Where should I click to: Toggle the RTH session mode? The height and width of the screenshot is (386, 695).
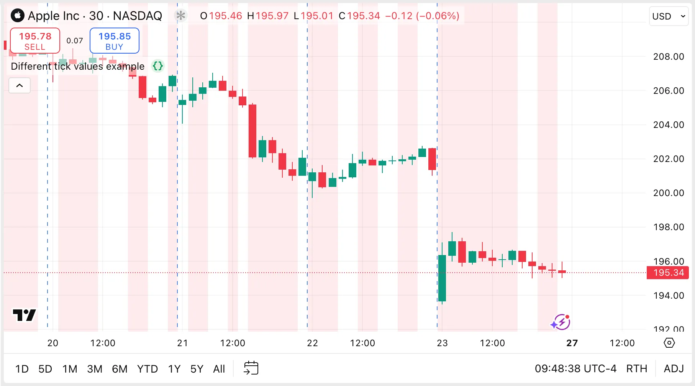tap(636, 369)
